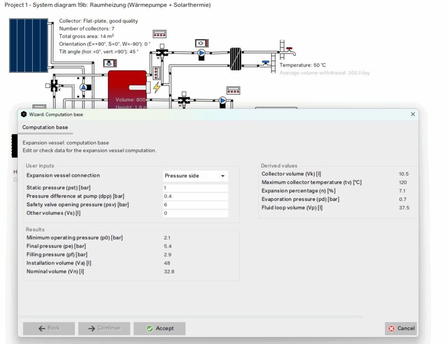Click the Back button
This screenshot has width=446, height=344.
tap(49, 328)
